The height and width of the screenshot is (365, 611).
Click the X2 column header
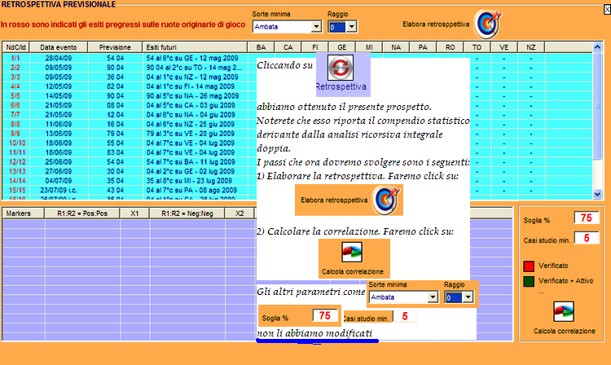240,213
